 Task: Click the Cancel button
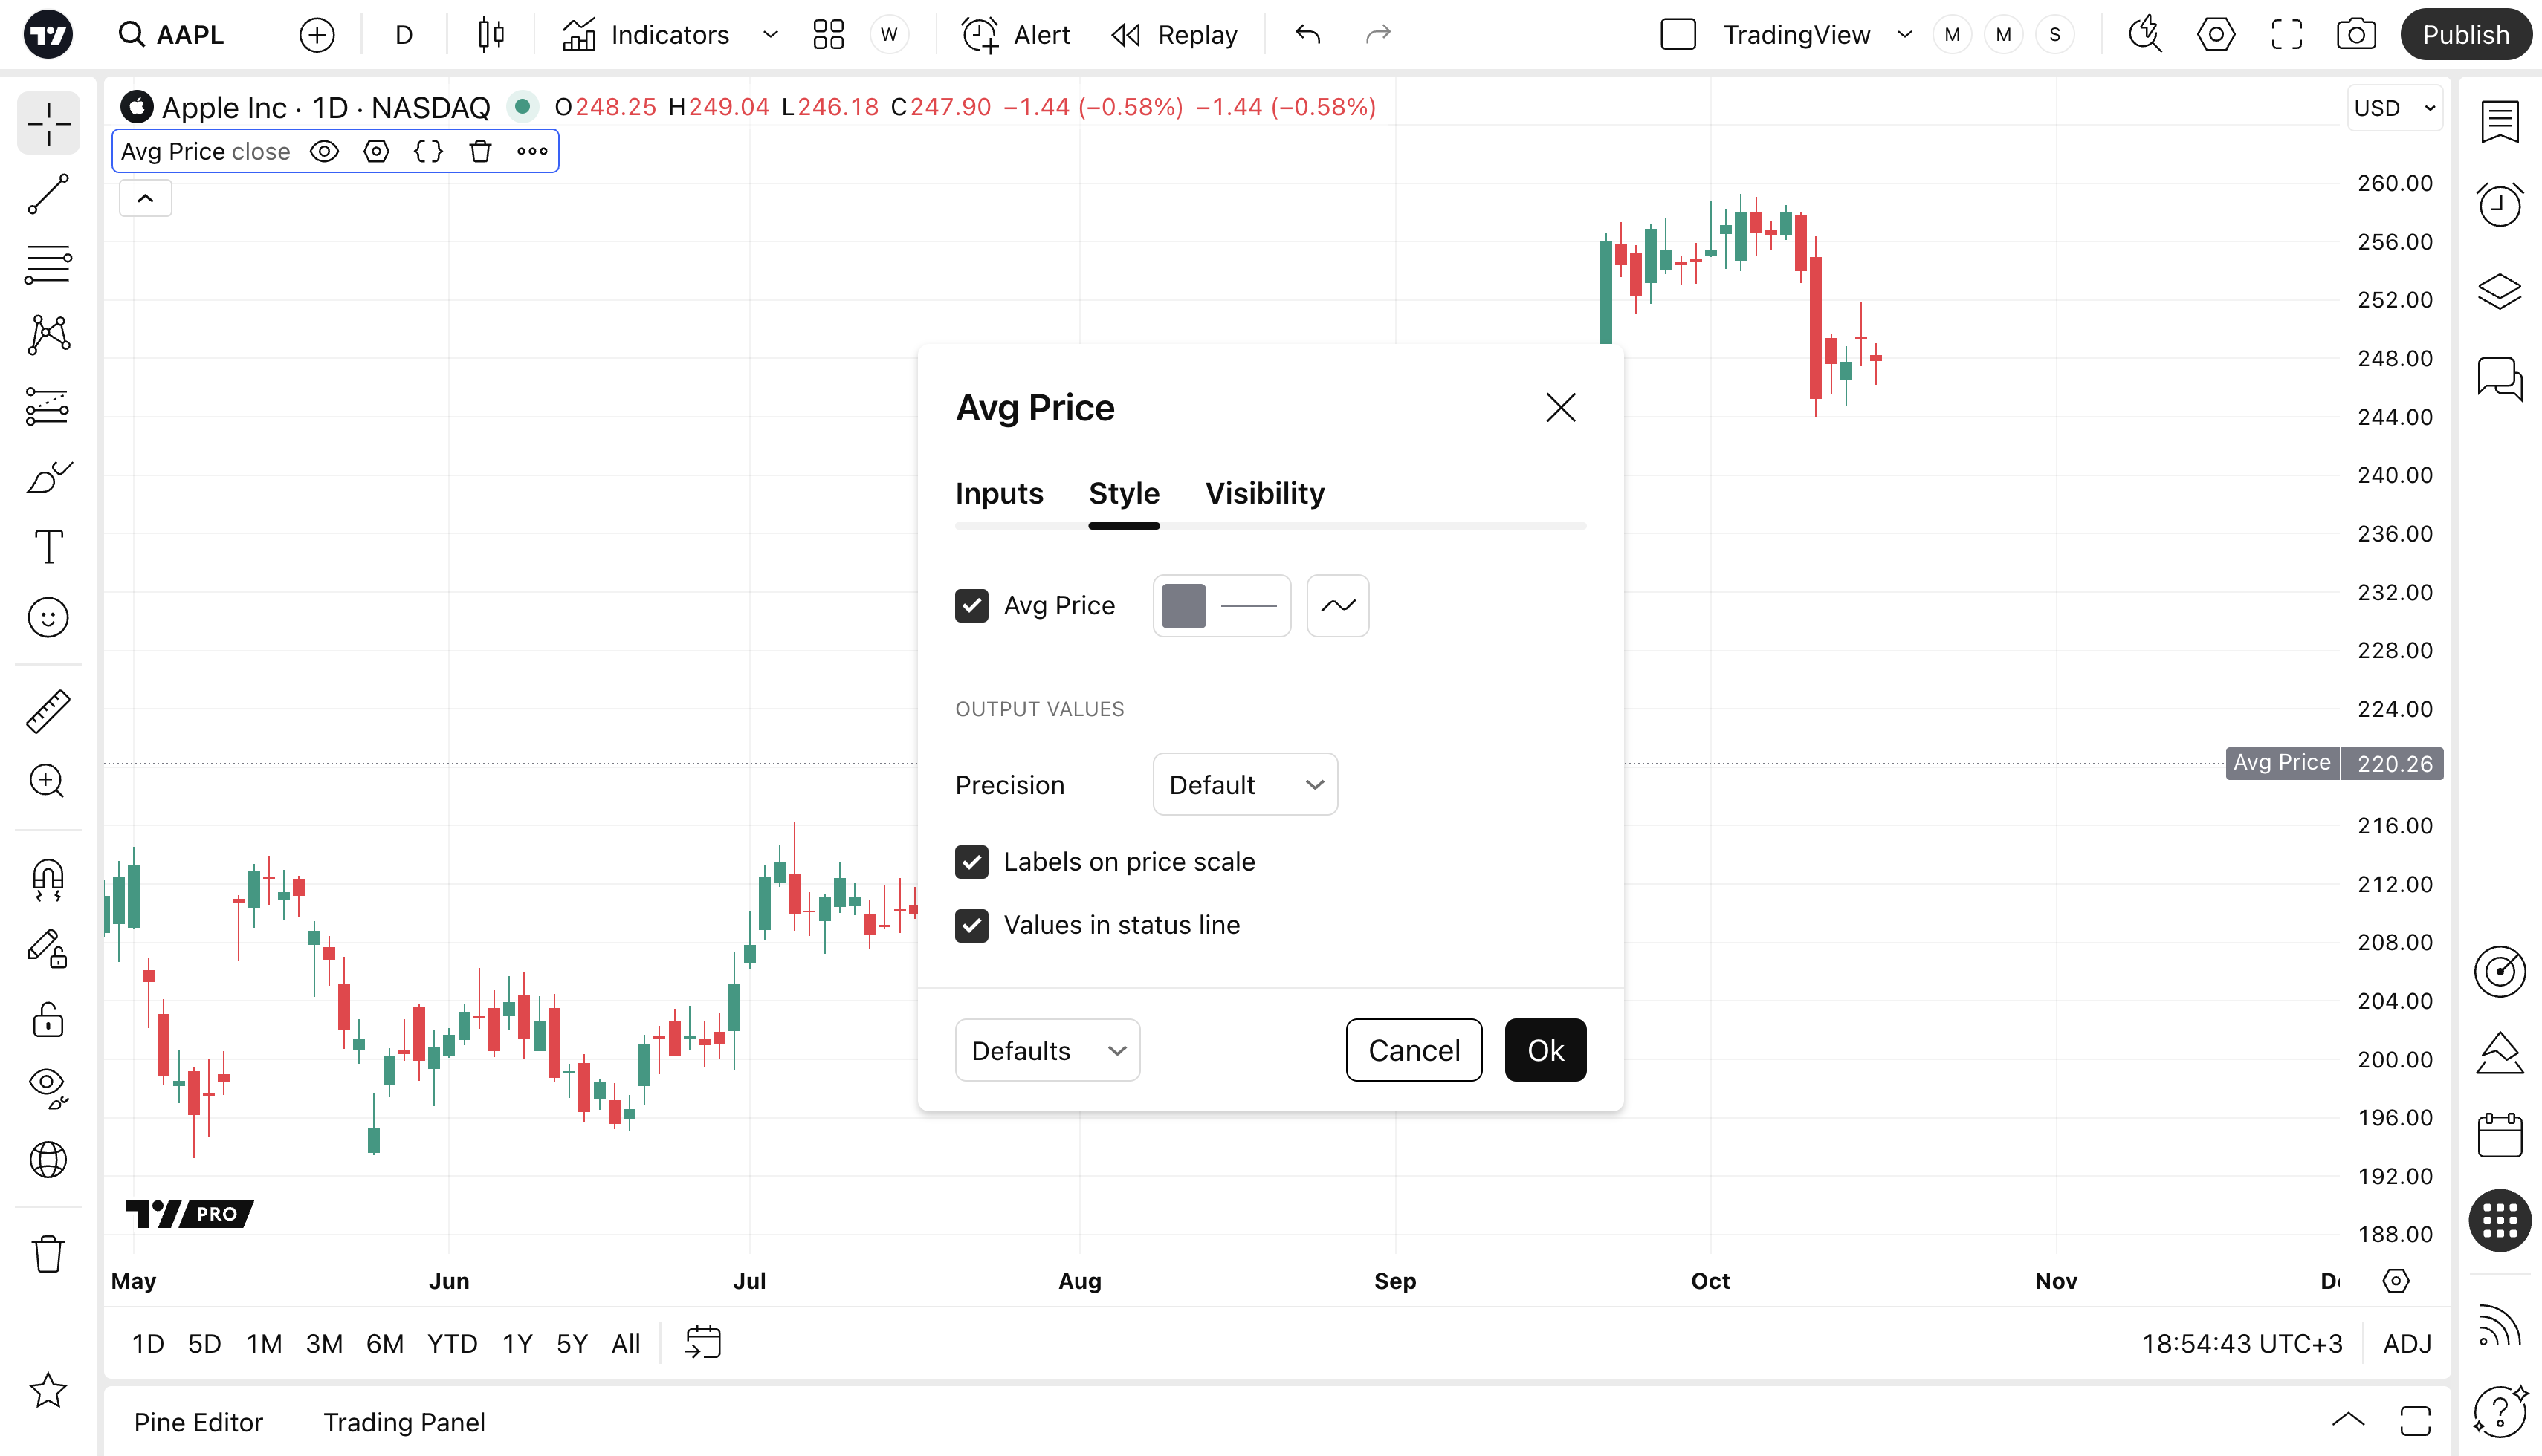coord(1412,1050)
